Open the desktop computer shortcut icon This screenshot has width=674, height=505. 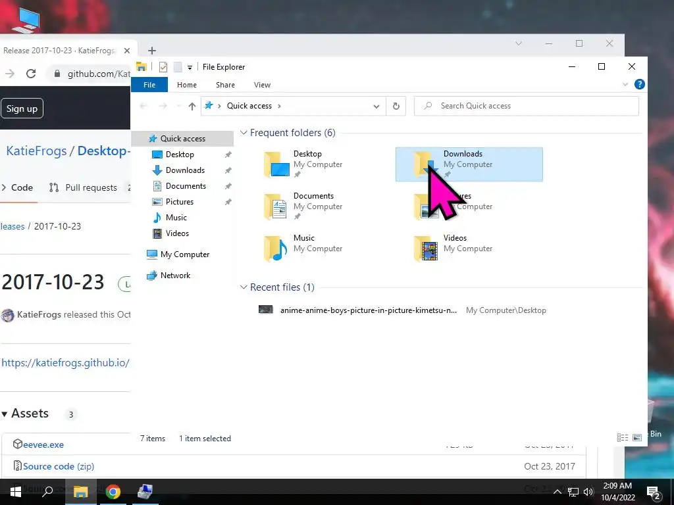pos(26,20)
